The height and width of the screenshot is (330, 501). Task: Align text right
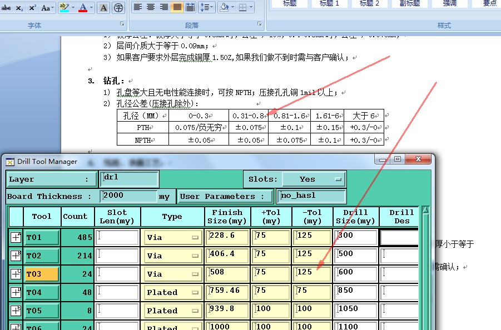click(x=164, y=7)
